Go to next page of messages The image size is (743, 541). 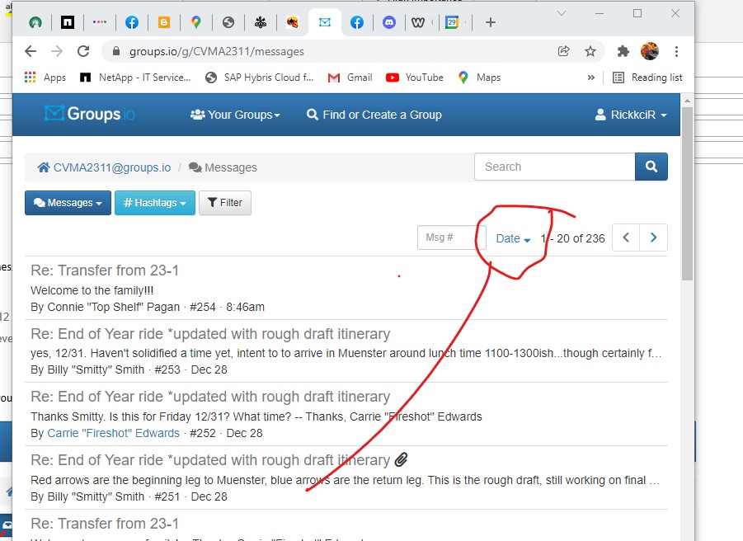tap(653, 238)
